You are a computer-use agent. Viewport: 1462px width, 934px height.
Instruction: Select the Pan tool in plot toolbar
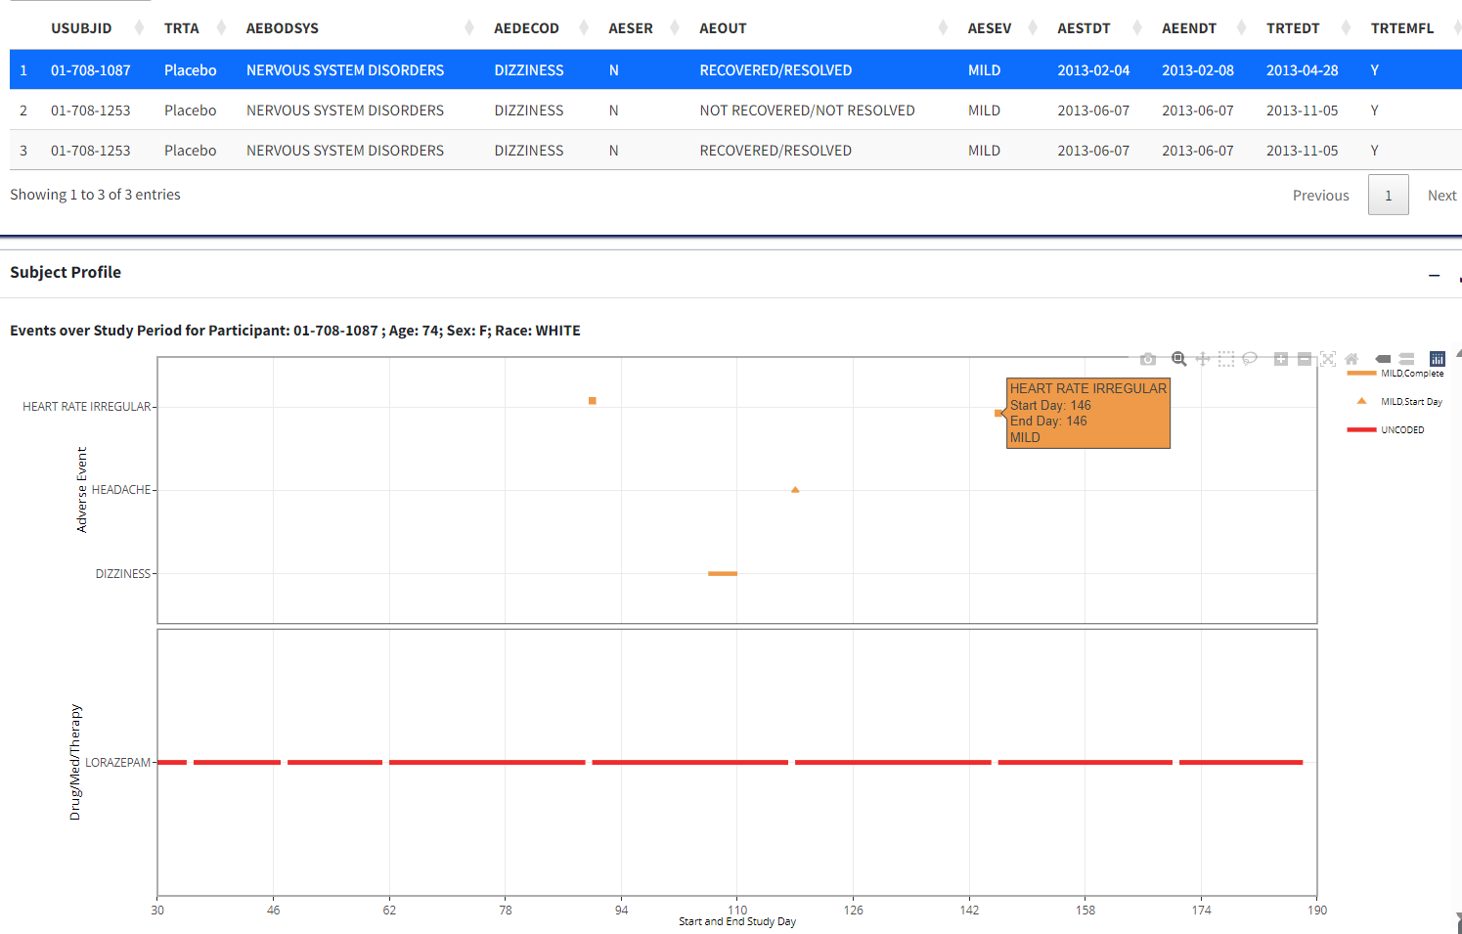pyautogui.click(x=1203, y=359)
